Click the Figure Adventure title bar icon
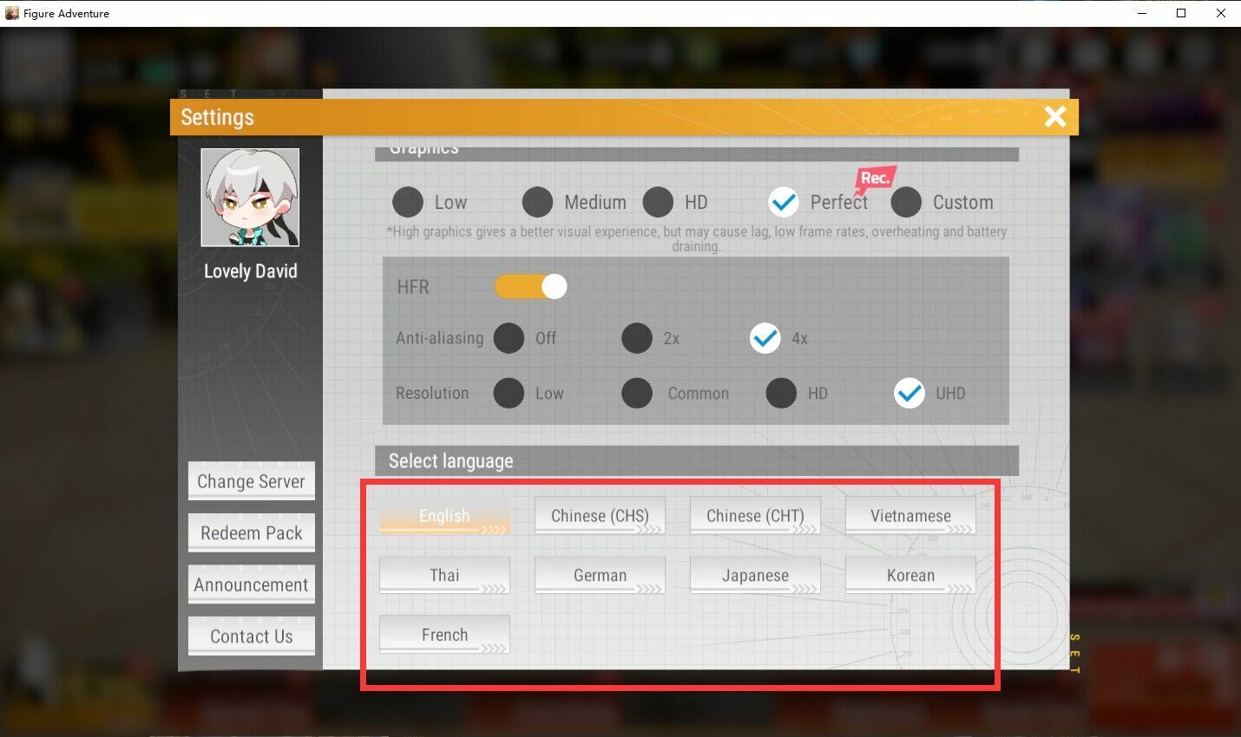The image size is (1241, 737). pyautogui.click(x=12, y=13)
